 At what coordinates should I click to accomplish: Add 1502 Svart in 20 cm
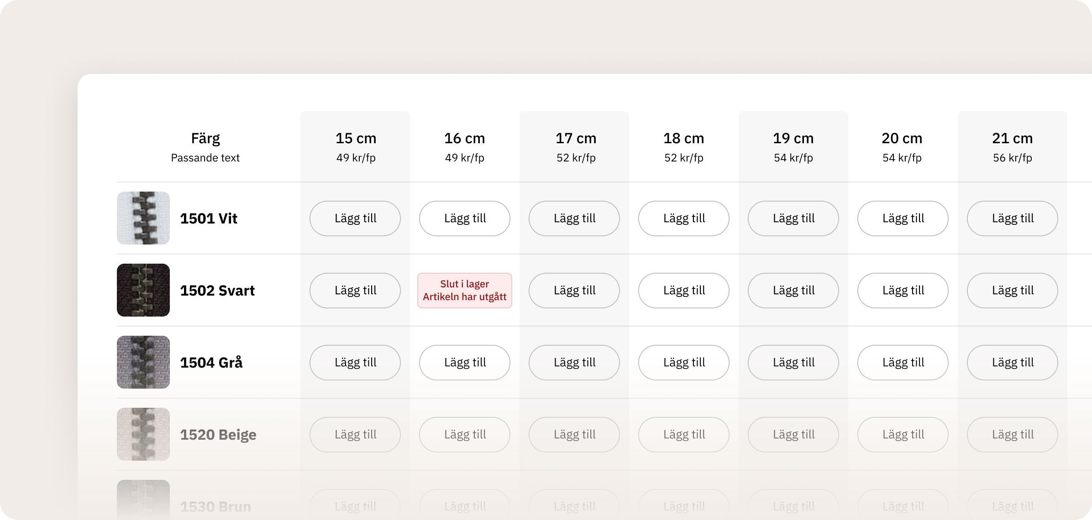(x=903, y=291)
